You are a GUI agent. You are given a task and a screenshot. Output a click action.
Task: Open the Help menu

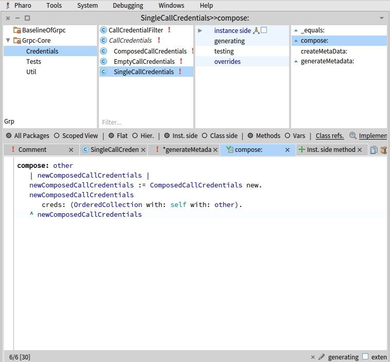[206, 5]
